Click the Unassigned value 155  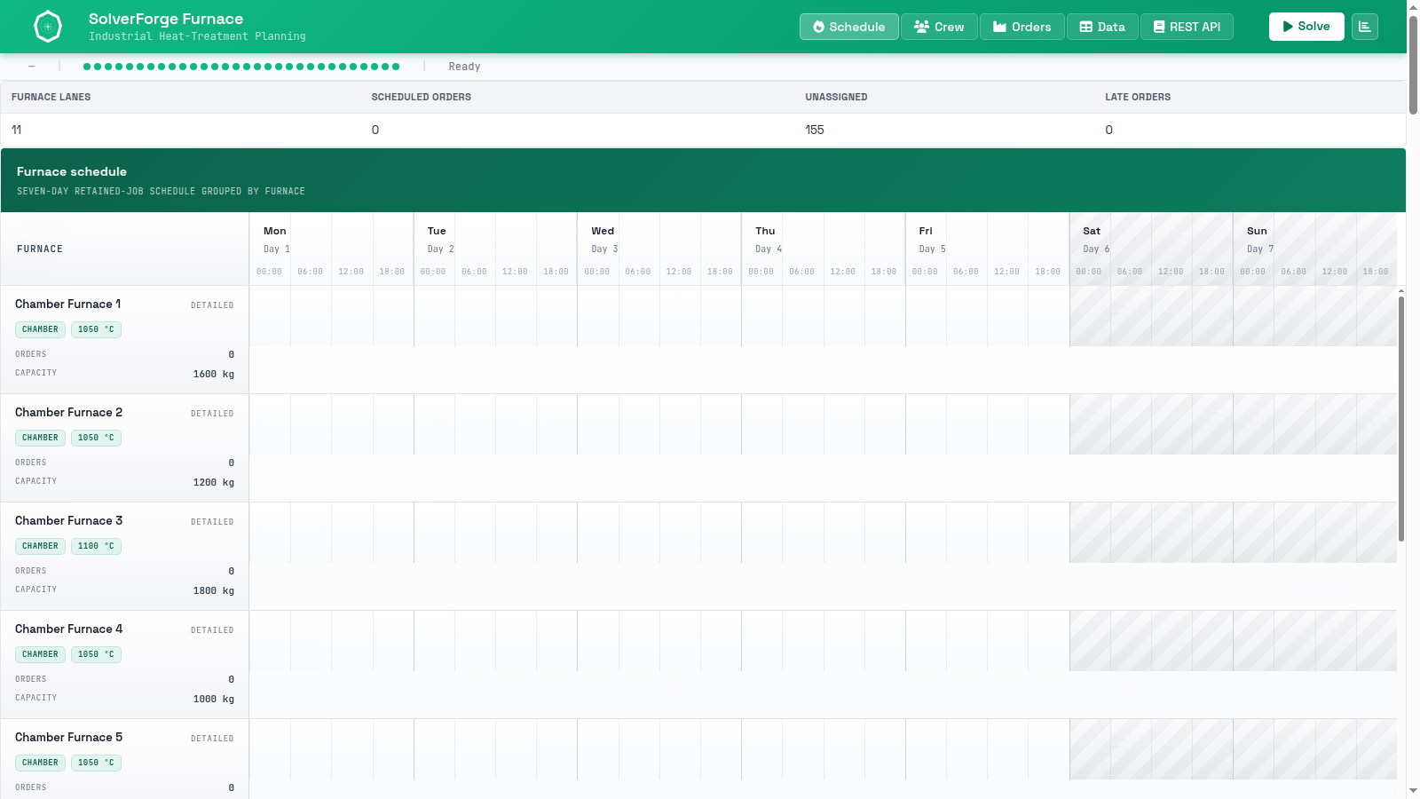(815, 130)
